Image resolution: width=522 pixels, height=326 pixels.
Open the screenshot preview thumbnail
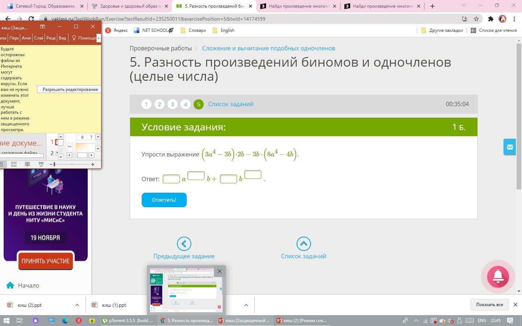coord(186,291)
